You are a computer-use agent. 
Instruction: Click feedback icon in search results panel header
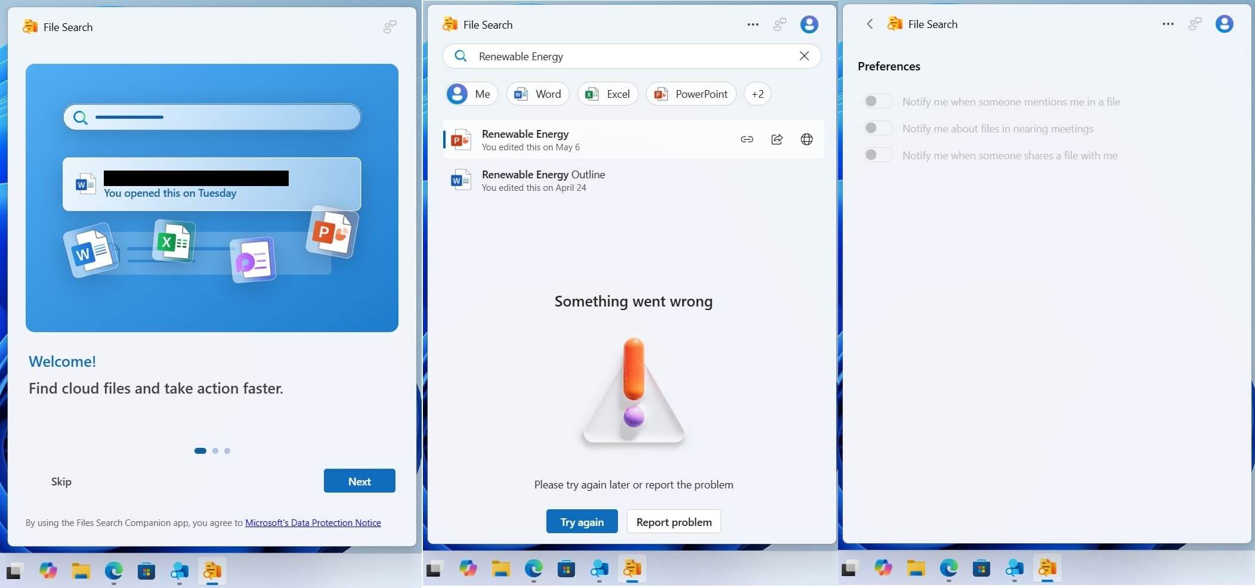tap(780, 24)
